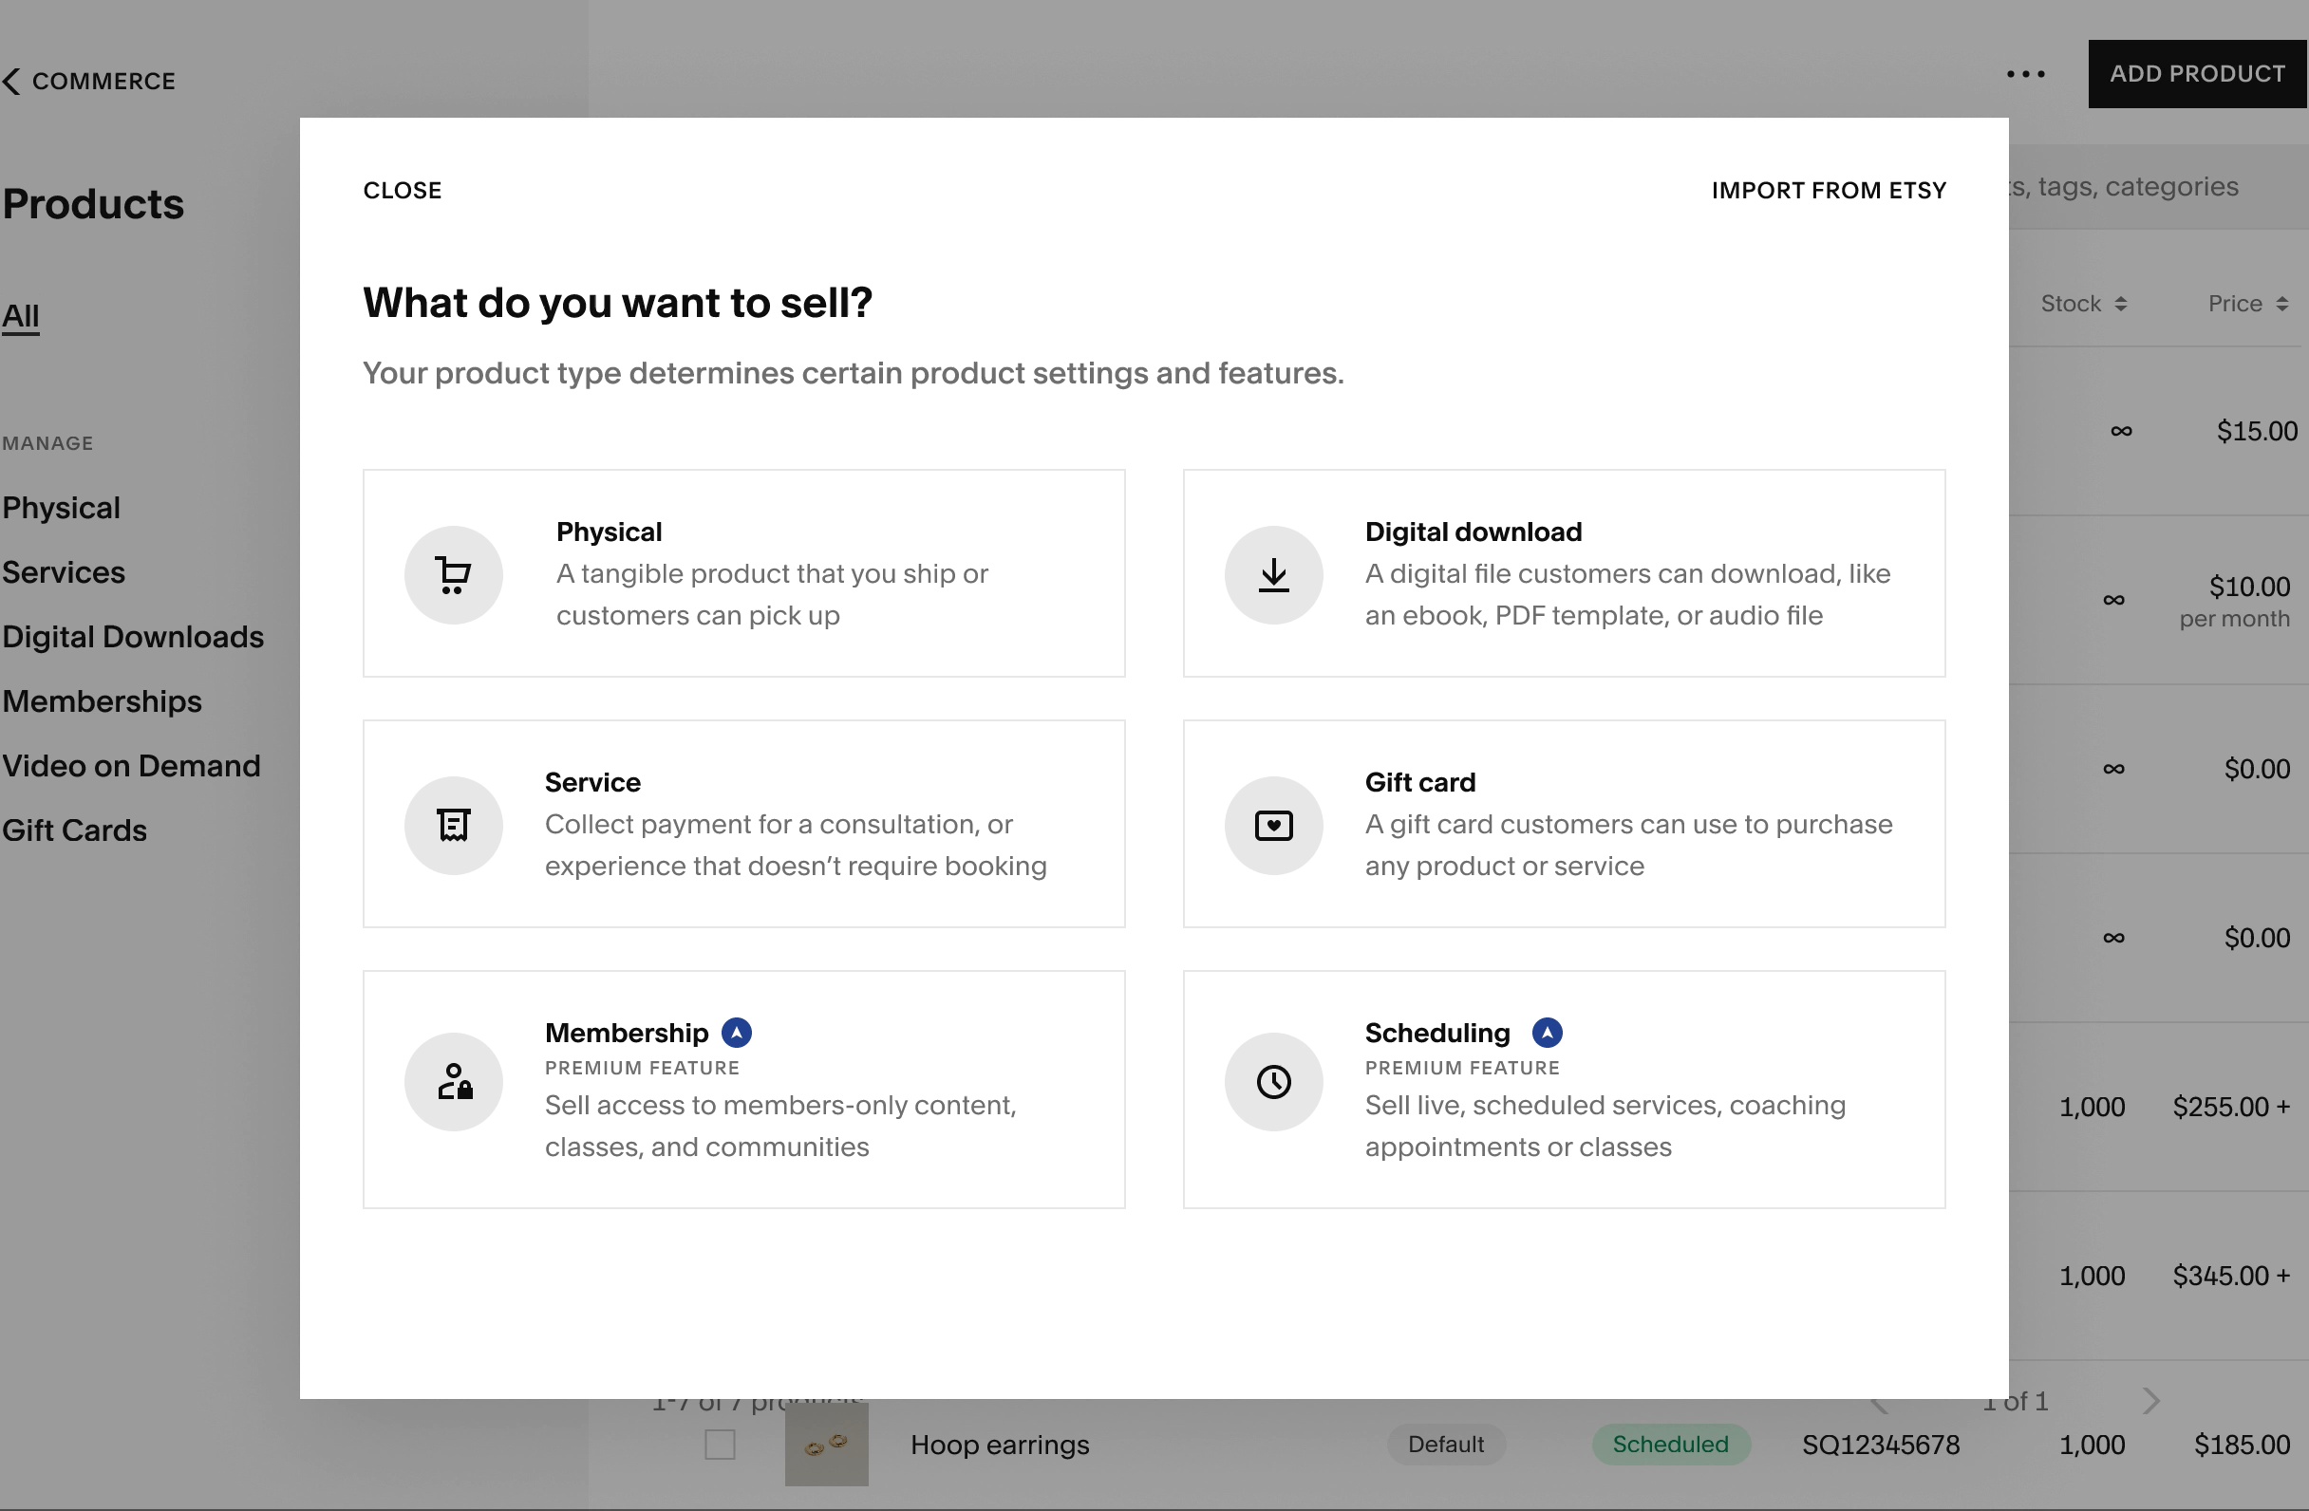Click the Hoop earrings product thumbnail
This screenshot has height=1511, width=2309.
826,1444
